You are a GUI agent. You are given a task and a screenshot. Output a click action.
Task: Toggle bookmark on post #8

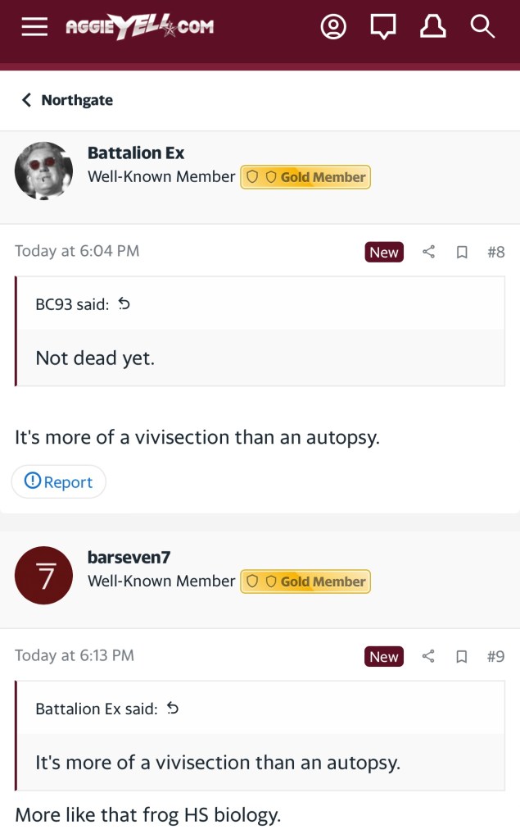click(x=462, y=253)
